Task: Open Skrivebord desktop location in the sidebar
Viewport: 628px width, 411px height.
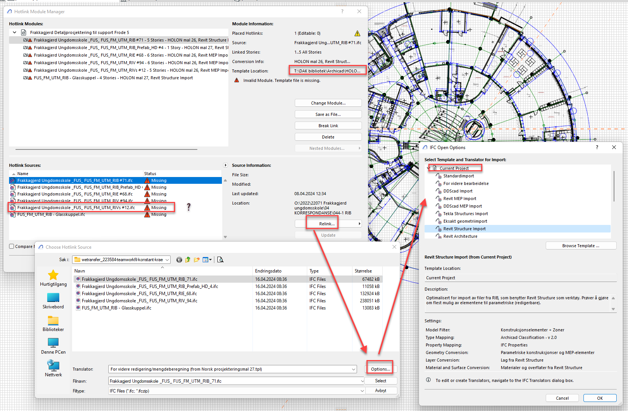Action: [x=53, y=301]
